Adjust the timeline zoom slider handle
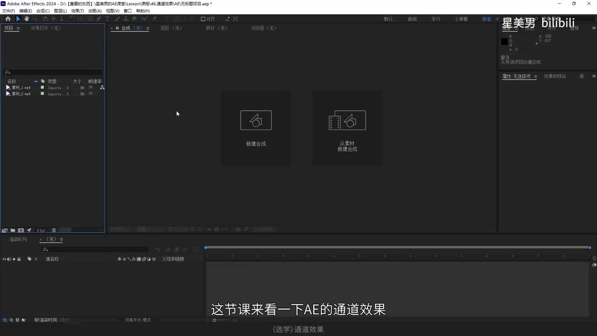Image resolution: width=597 pixels, height=336 pixels. (x=214, y=320)
